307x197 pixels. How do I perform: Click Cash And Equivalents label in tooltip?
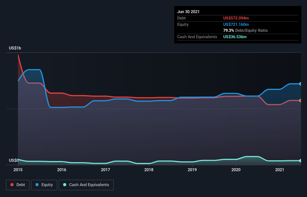[x=197, y=37]
